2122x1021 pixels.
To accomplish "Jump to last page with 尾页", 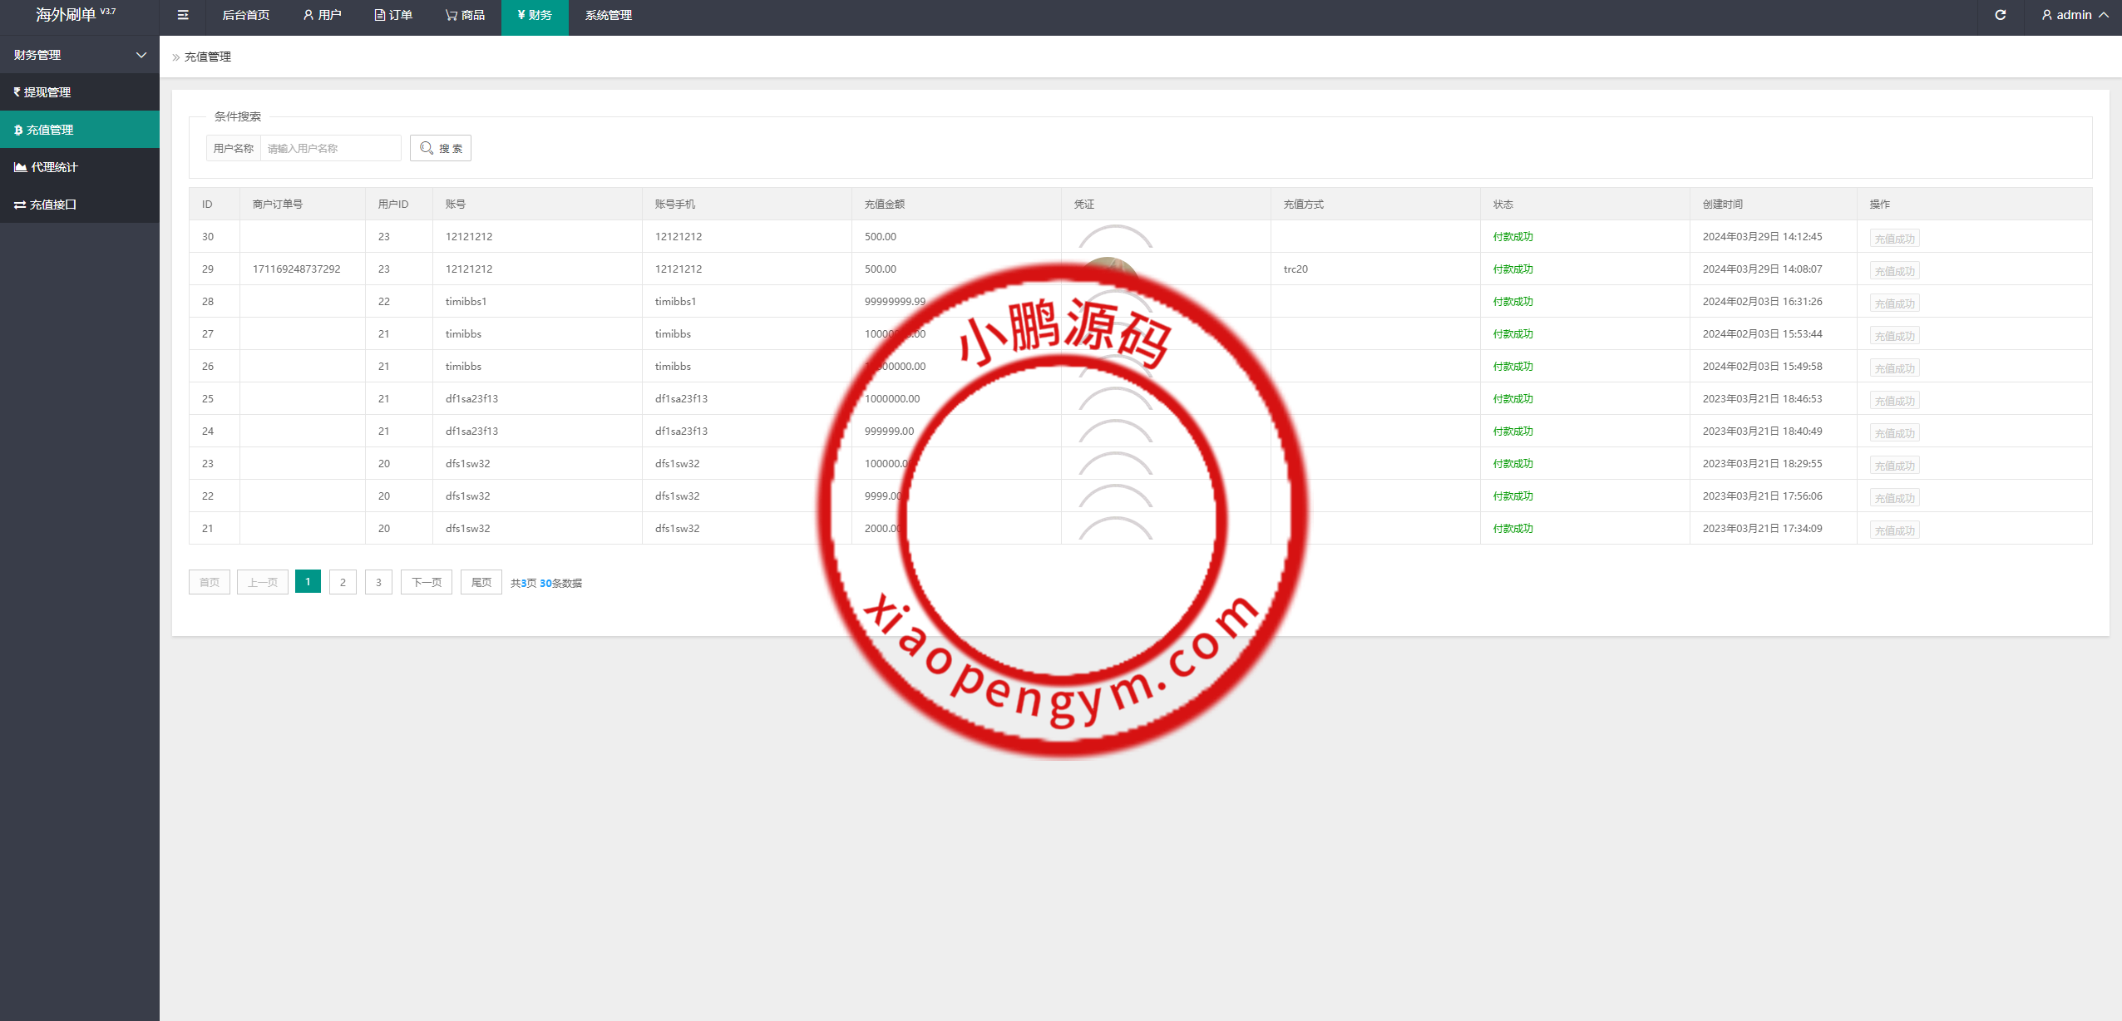I will (x=481, y=582).
